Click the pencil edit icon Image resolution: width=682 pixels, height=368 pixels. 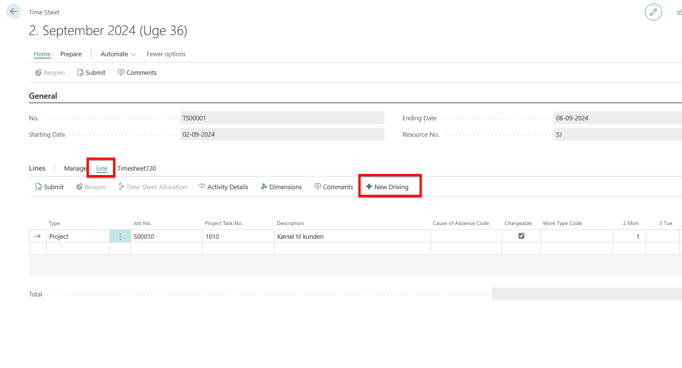[653, 12]
